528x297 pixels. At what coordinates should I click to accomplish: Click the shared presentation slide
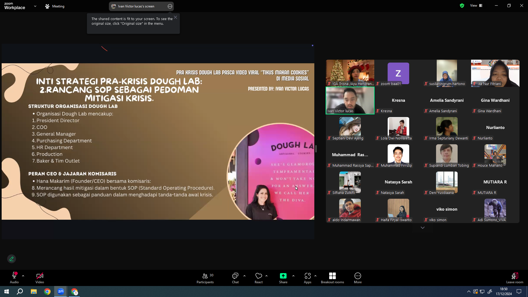[x=158, y=141]
